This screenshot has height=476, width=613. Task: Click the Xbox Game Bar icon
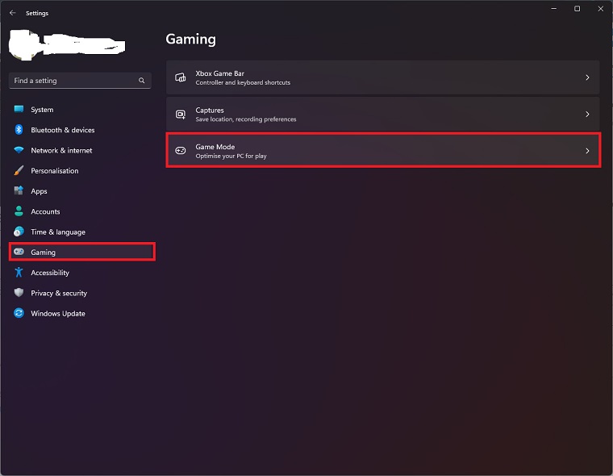[x=181, y=77]
